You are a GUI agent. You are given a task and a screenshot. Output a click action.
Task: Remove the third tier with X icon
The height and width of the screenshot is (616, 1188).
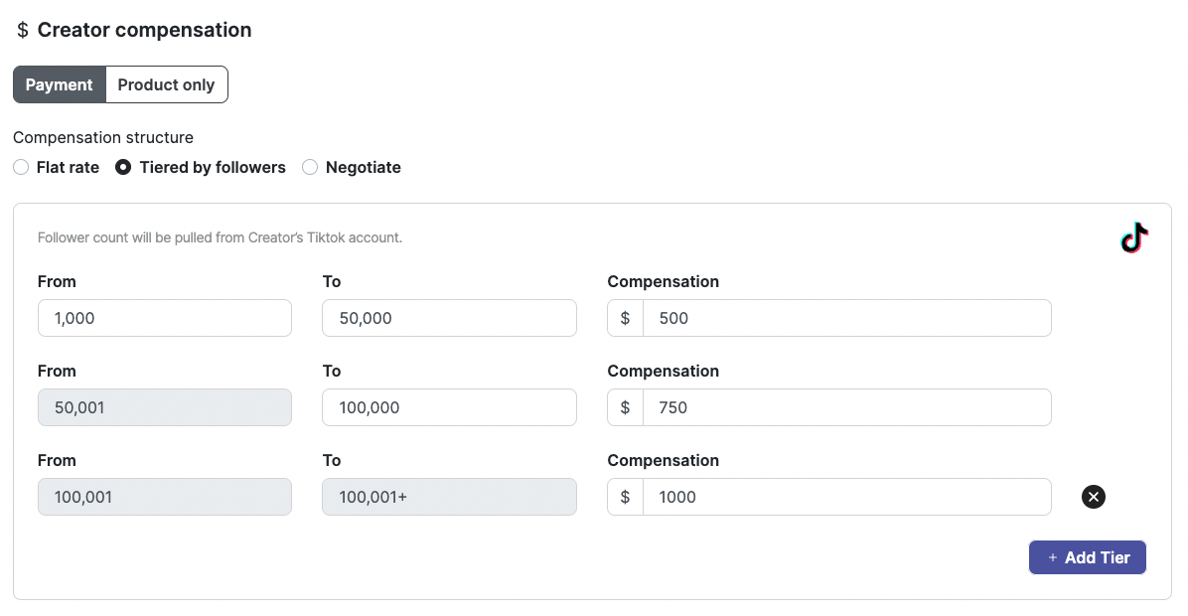click(1093, 497)
